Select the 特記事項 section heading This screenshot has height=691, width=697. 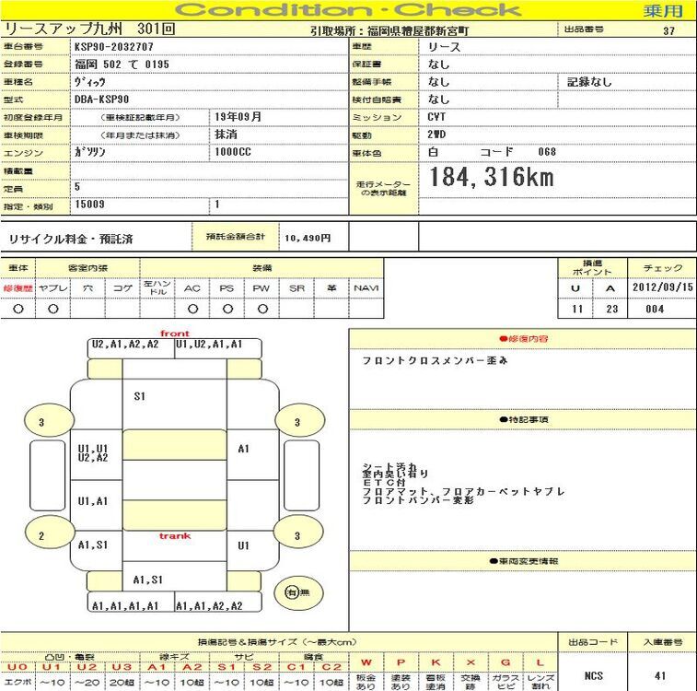click(524, 419)
